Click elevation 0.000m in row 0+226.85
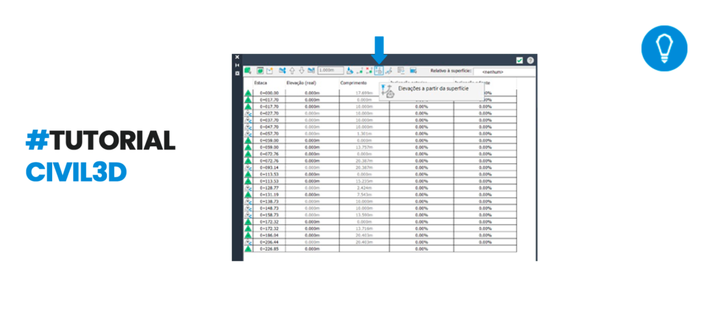The image size is (701, 315). tap(312, 249)
